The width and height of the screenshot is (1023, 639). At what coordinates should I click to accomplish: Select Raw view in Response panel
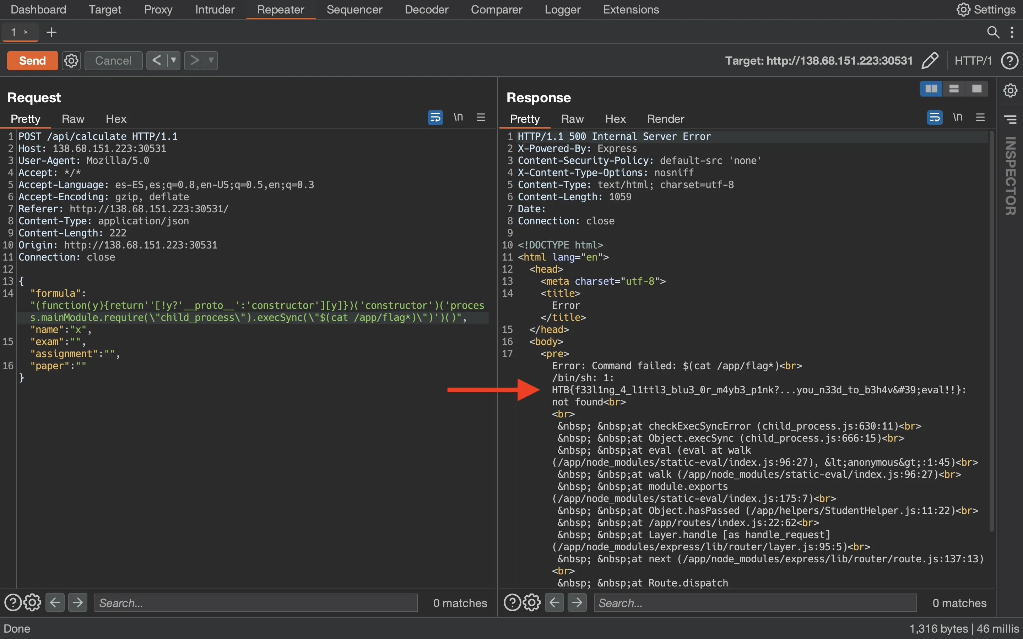point(572,119)
